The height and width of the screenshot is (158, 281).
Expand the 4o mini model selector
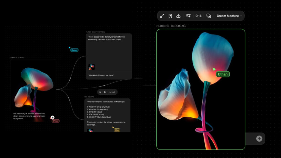(113, 92)
